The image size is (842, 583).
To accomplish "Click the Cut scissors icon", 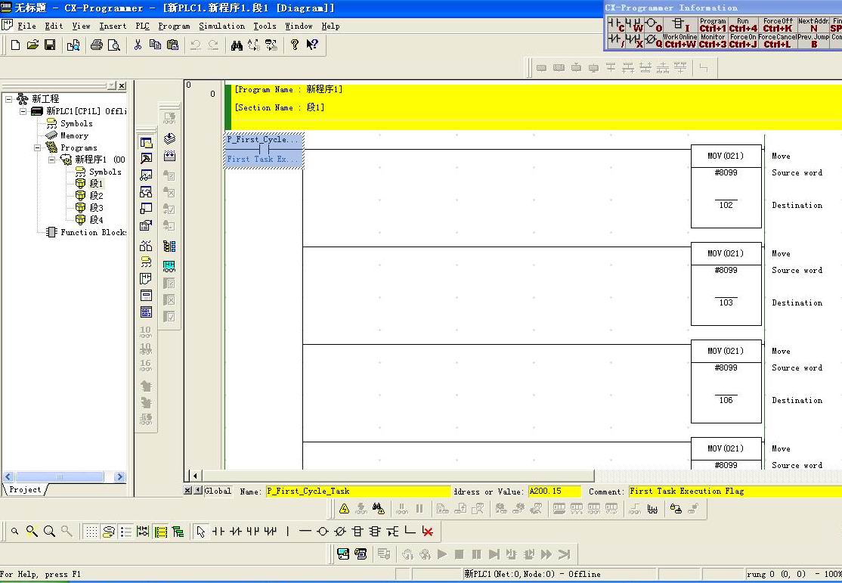I will [138, 45].
